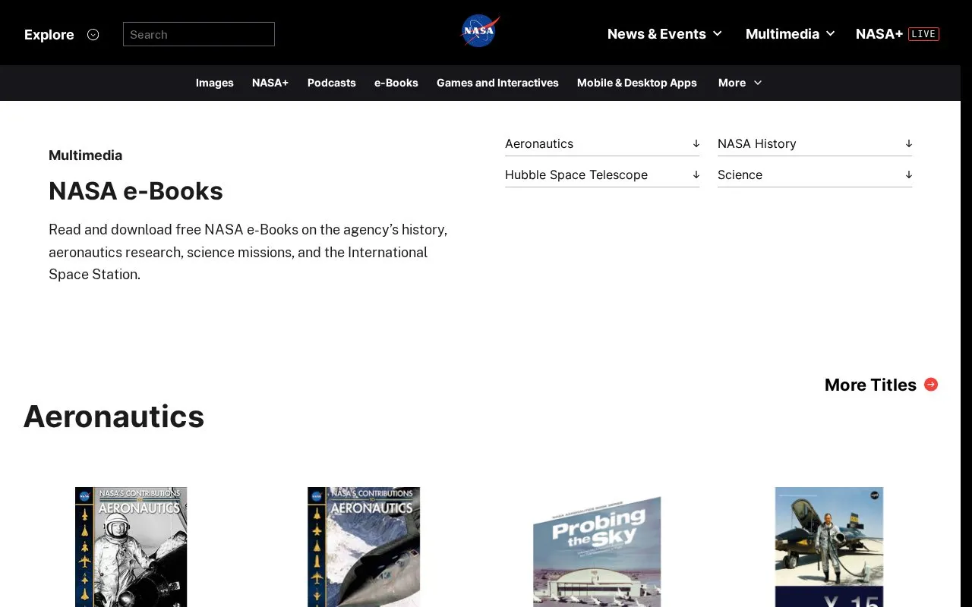Open the NASA logo home link

pyautogui.click(x=480, y=31)
